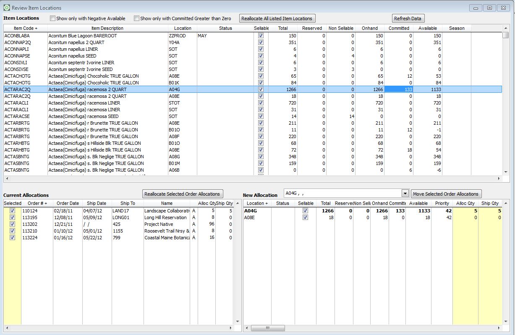Click the Current Allocations scroll-down arrow
The width and height of the screenshot is (515, 335).
point(237,322)
